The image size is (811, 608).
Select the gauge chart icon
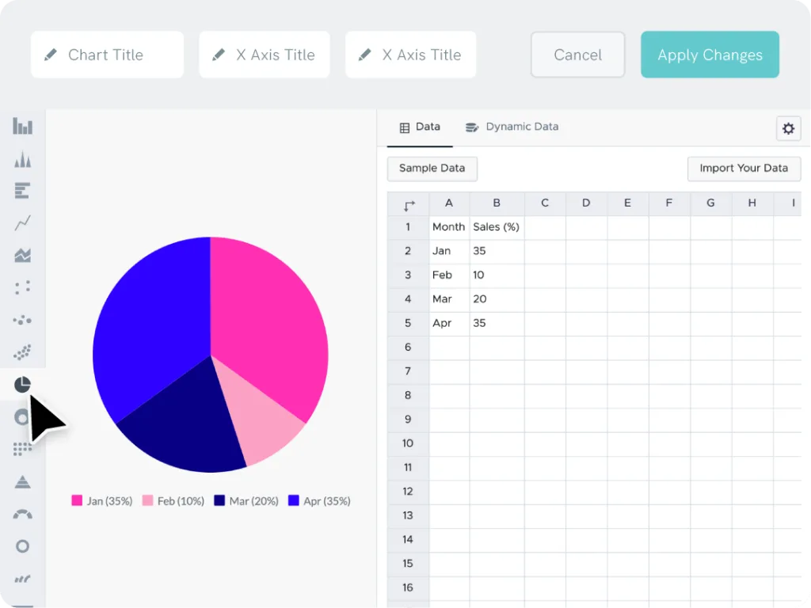click(x=22, y=514)
